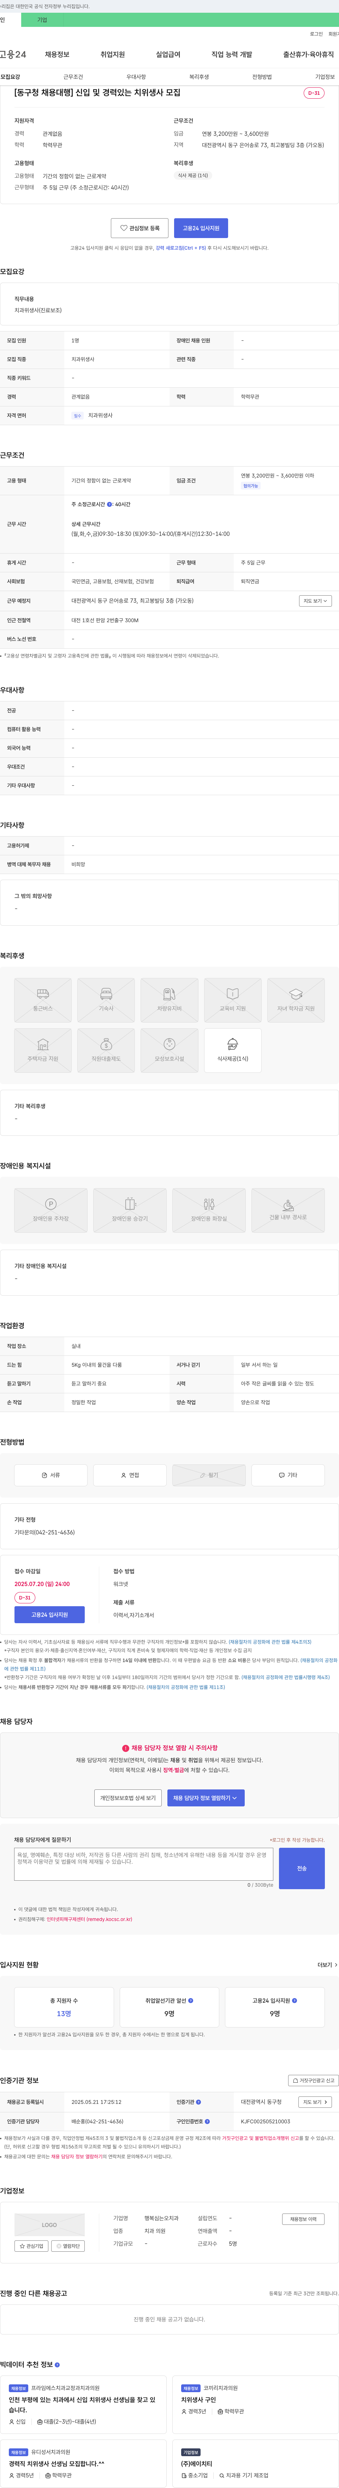Click the 기타 step tile
Screen dimensions: 339x2488
click(288, 1475)
